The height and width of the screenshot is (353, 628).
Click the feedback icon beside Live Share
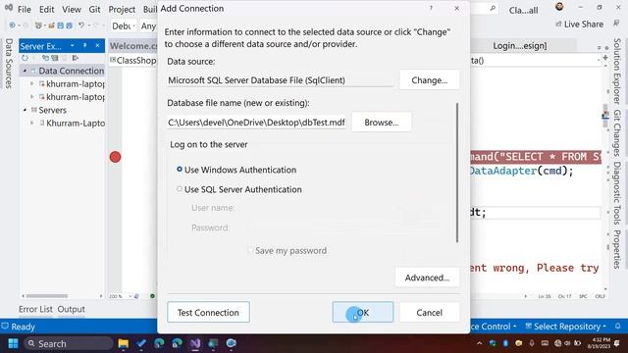(x=616, y=24)
